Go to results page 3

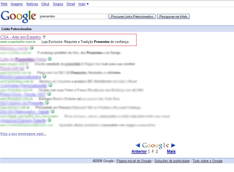pos(157,152)
